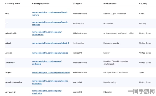Viewport: 156px width, 96px height.
Task: Click the Category column header
Action: 77,4
